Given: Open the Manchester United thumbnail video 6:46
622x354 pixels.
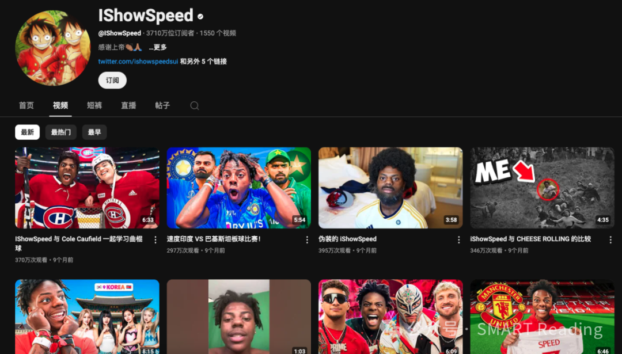Looking at the screenshot, I should pyautogui.click(x=543, y=317).
